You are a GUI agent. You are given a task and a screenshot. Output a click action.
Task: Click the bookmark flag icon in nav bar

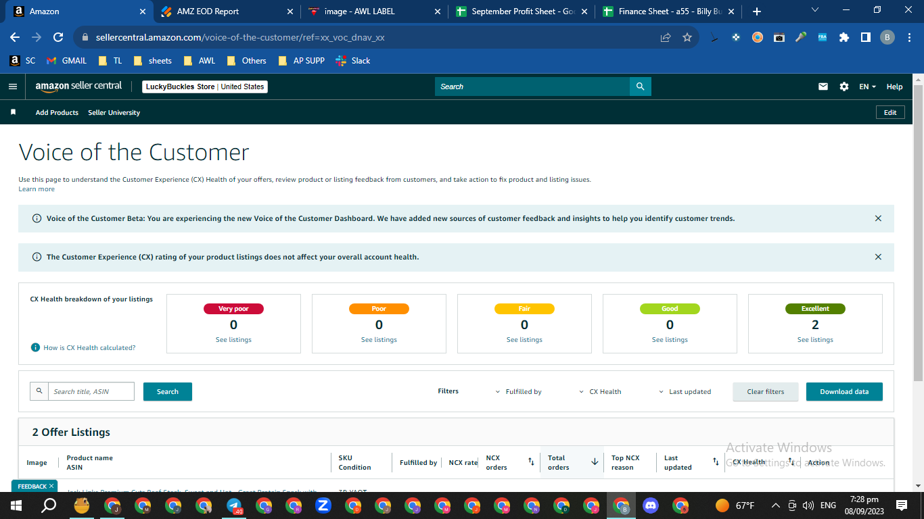coord(13,112)
